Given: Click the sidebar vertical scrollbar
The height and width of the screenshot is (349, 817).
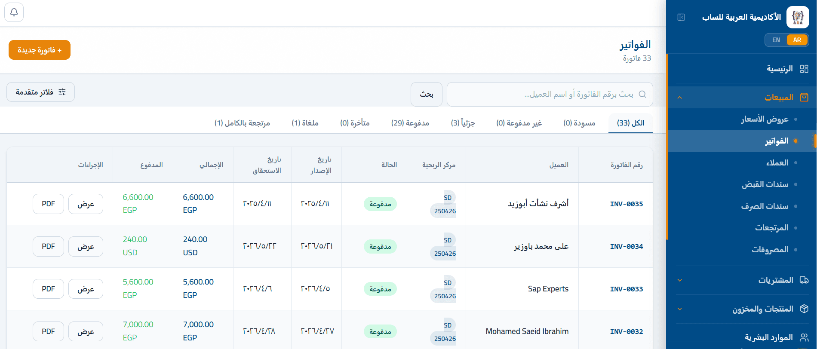Looking at the screenshot, I should 667,146.
